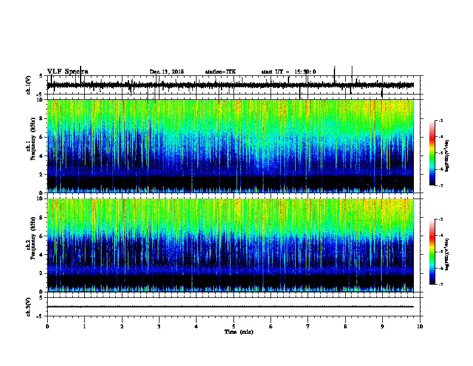Click the 'station=ITK' header text
This screenshot has height=366, width=473.
tap(220, 72)
